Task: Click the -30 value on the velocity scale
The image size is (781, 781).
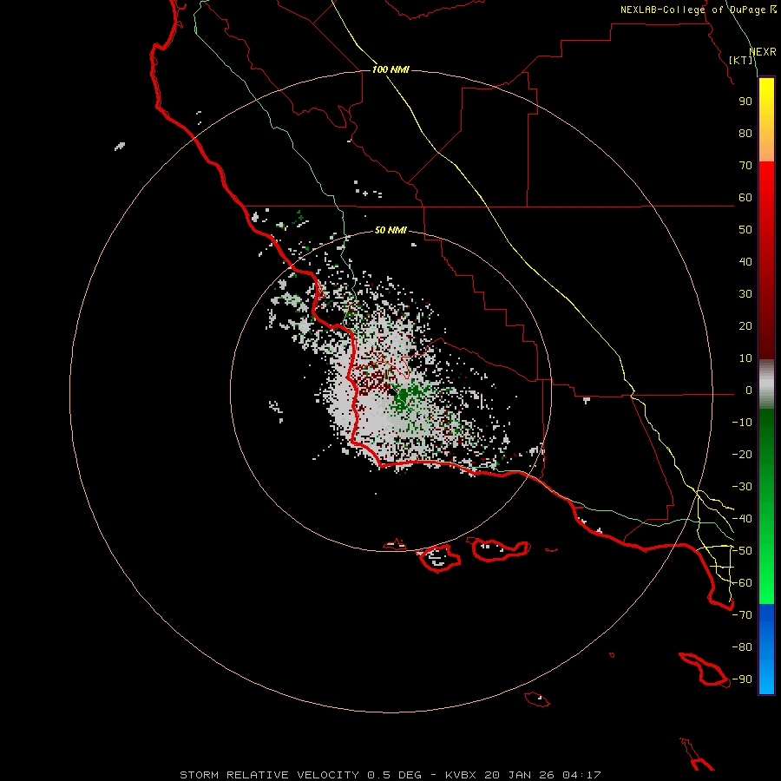Action: tap(742, 487)
